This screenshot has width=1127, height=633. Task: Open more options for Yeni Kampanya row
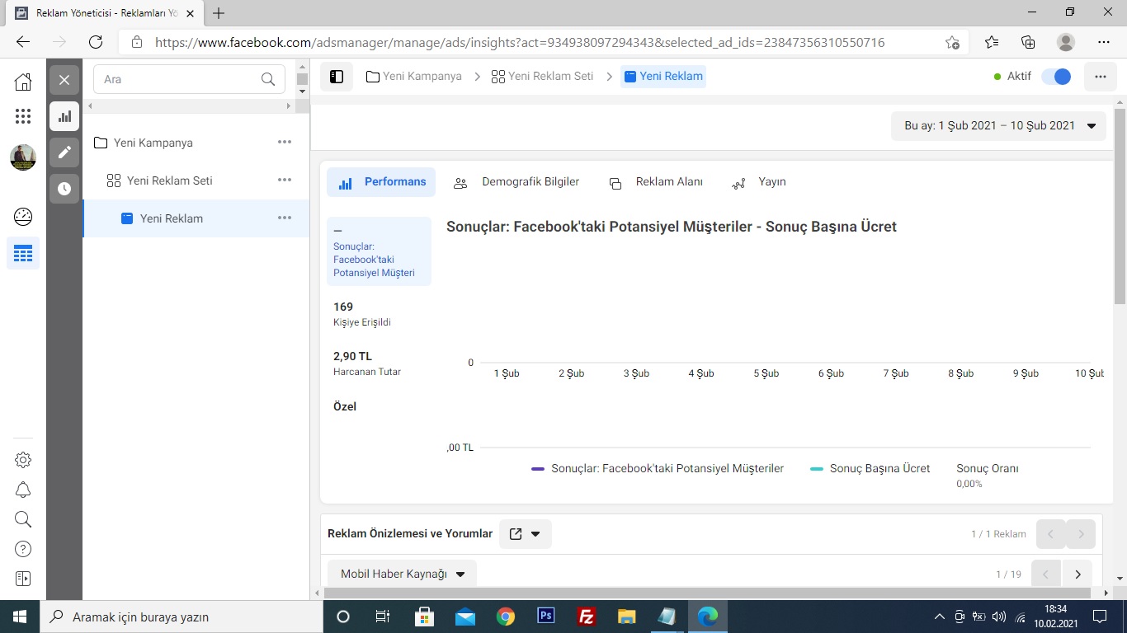click(x=285, y=142)
